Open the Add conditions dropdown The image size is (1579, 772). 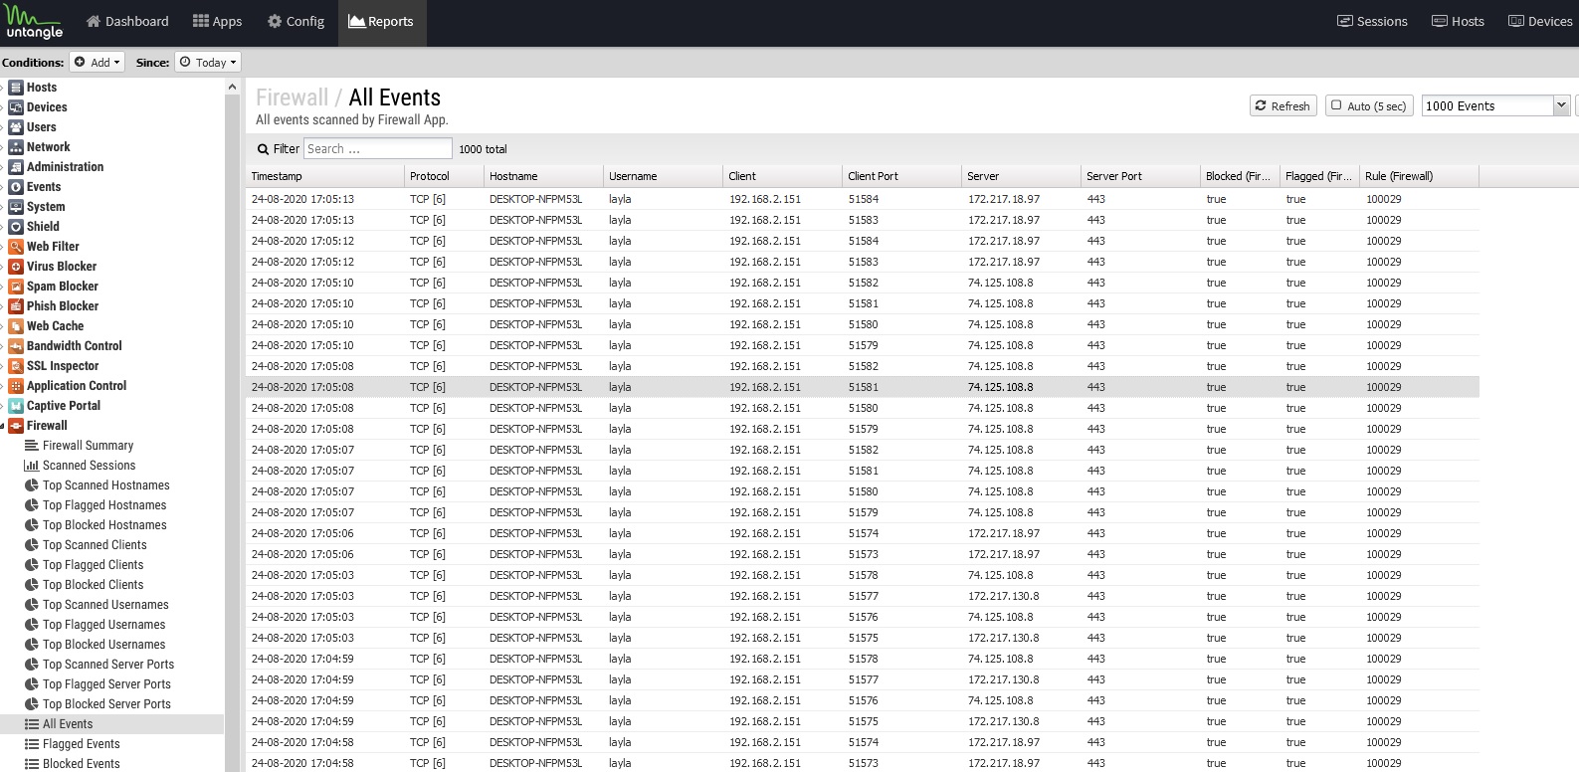coord(97,62)
